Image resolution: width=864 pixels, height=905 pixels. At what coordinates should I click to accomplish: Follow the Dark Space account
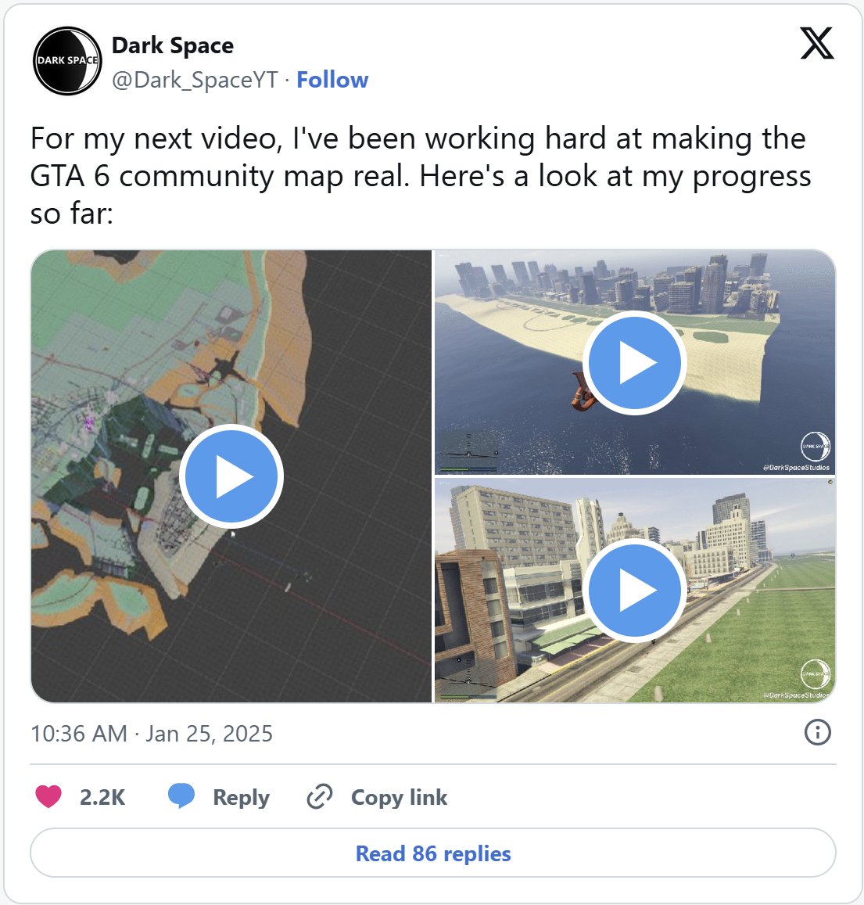pos(332,80)
